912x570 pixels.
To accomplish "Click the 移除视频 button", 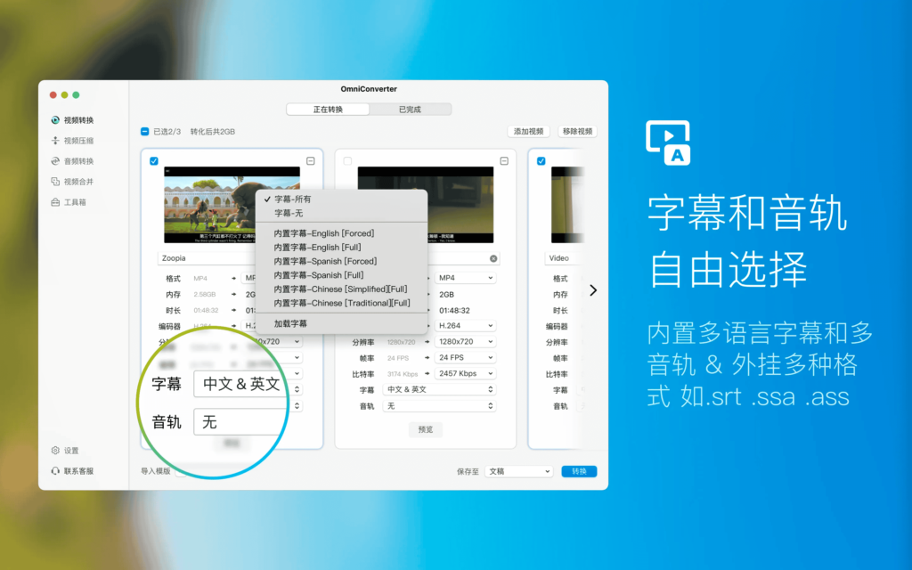I will 577,132.
